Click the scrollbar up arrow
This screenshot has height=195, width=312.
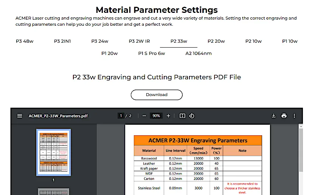pyautogui.click(x=301, y=126)
